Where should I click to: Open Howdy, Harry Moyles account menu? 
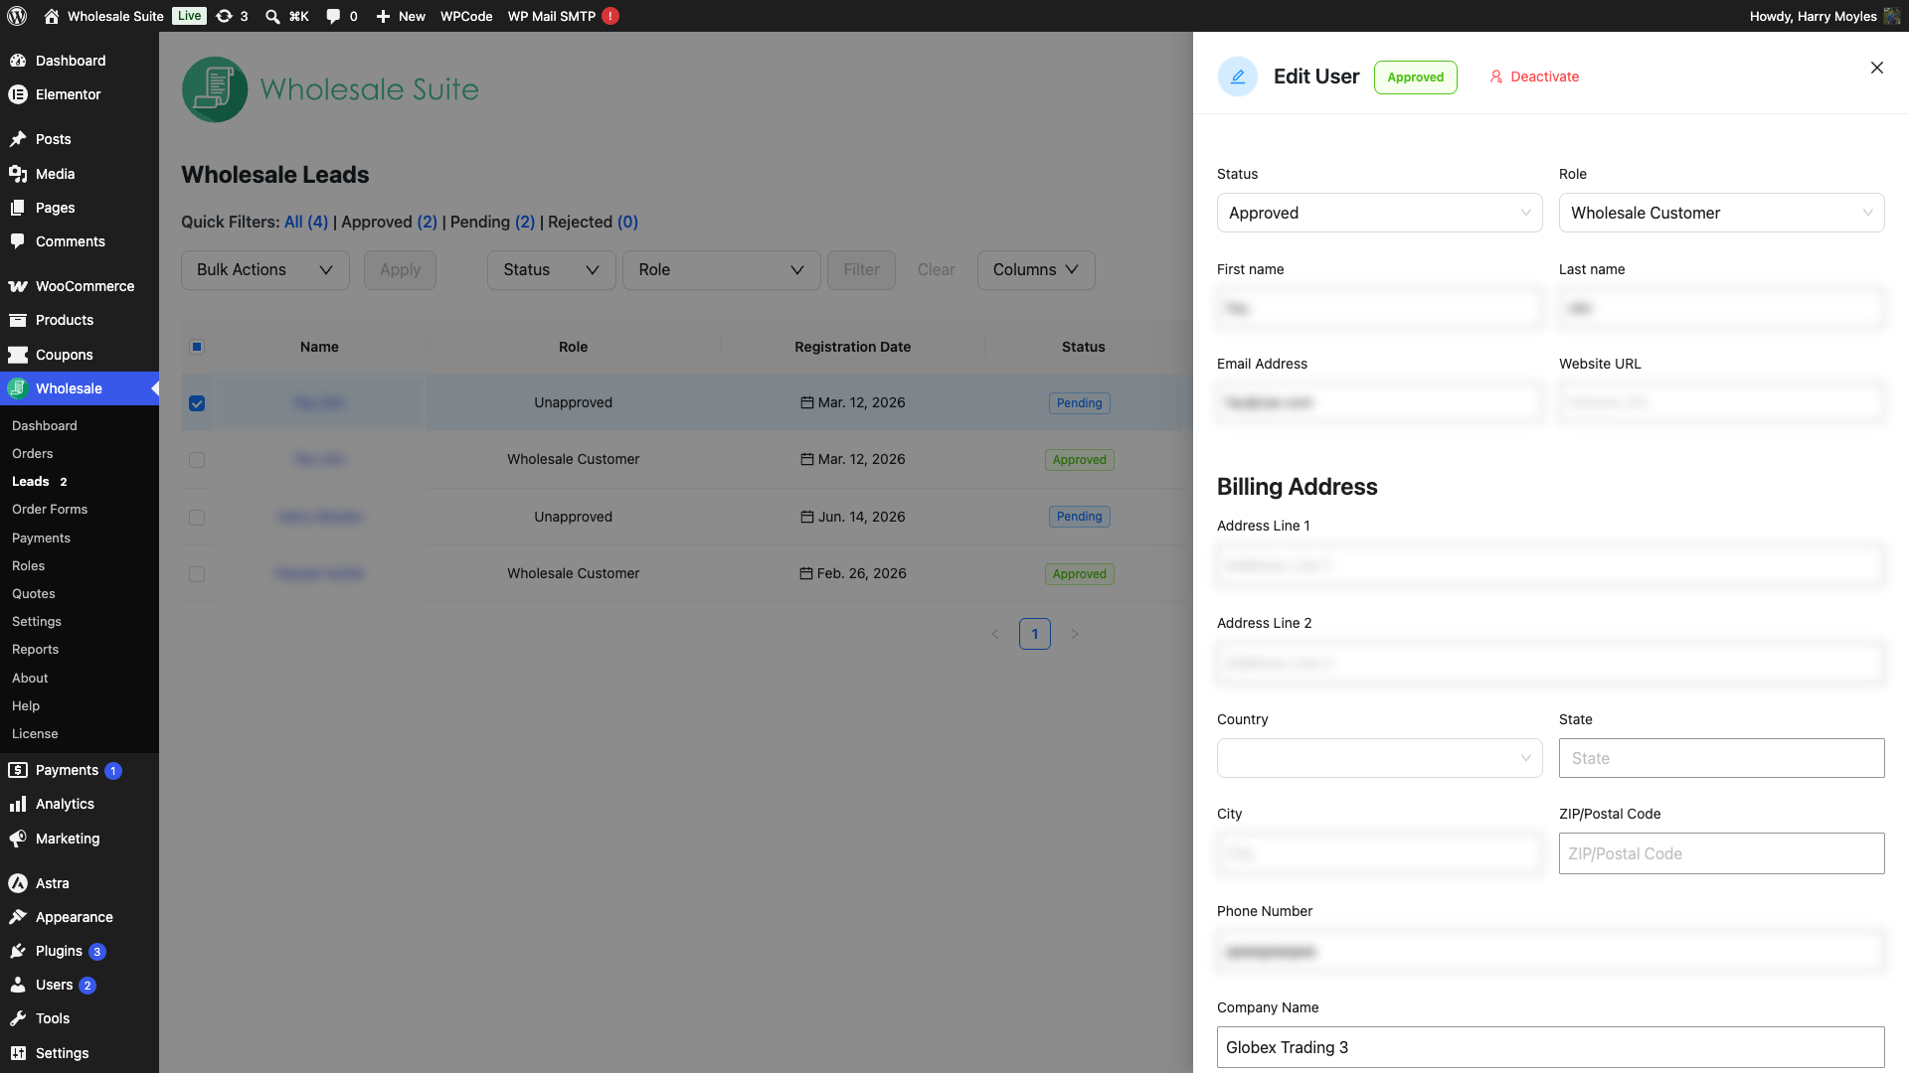(1825, 16)
